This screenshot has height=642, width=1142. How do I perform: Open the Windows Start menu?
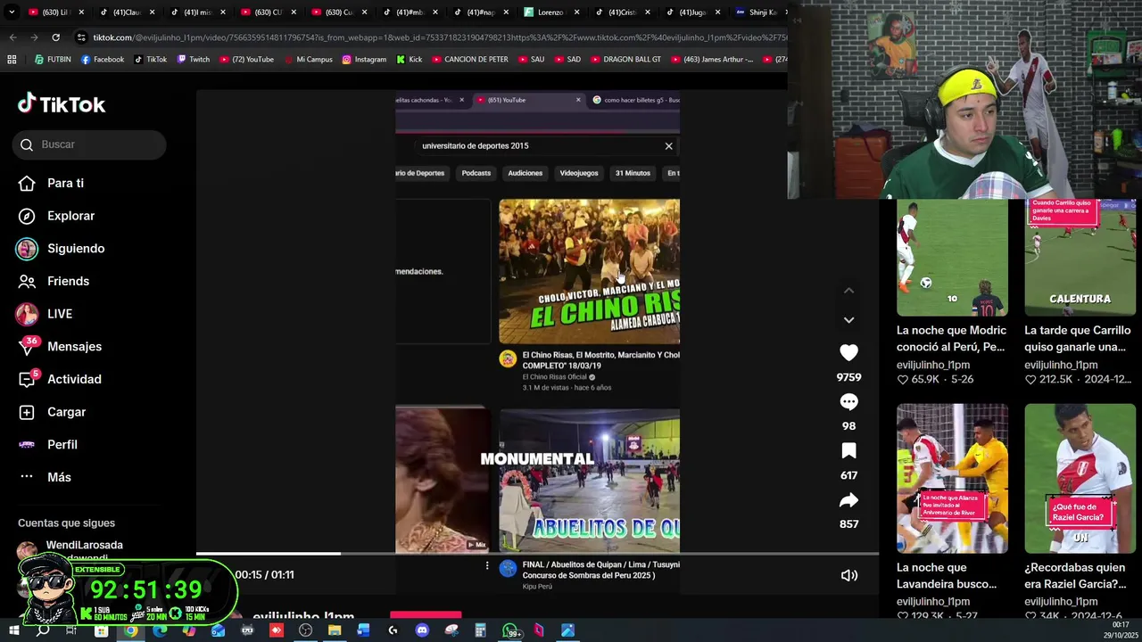click(14, 630)
